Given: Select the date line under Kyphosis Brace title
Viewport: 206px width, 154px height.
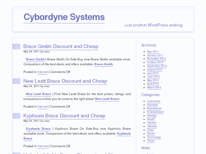Looking at the screenshot, I should pyautogui.click(x=37, y=121).
